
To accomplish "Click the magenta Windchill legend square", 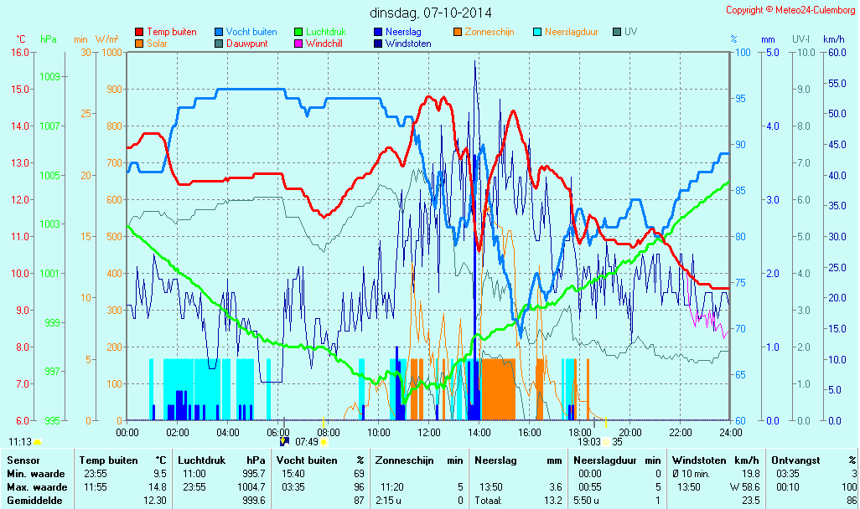I will [298, 44].
